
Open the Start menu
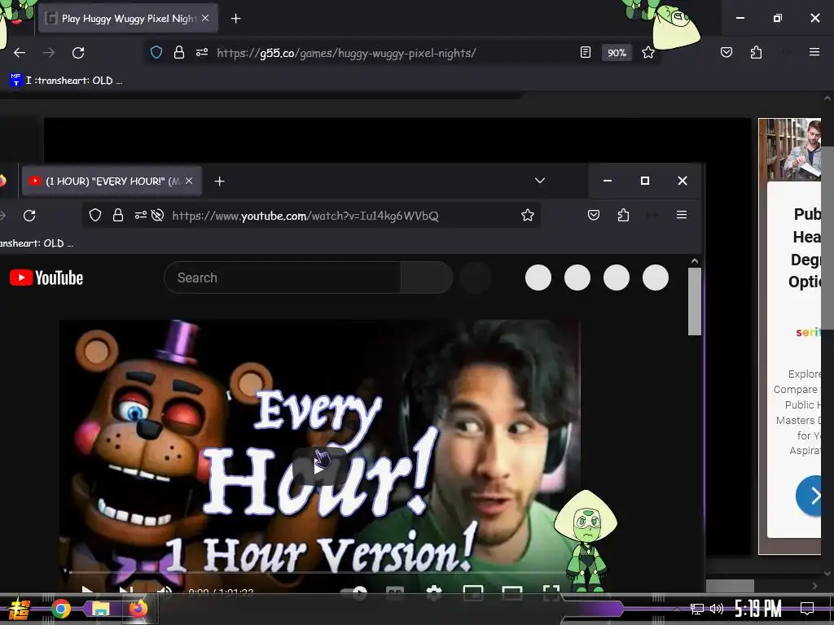(19, 610)
